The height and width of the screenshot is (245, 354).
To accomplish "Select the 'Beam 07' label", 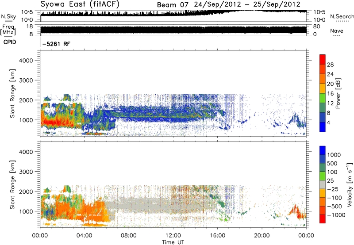I will pos(173,5).
